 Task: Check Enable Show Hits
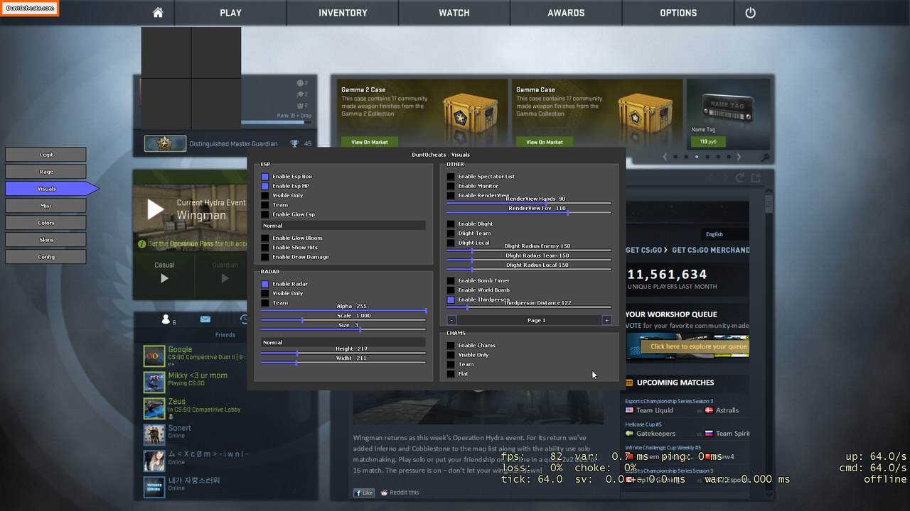tap(265, 248)
